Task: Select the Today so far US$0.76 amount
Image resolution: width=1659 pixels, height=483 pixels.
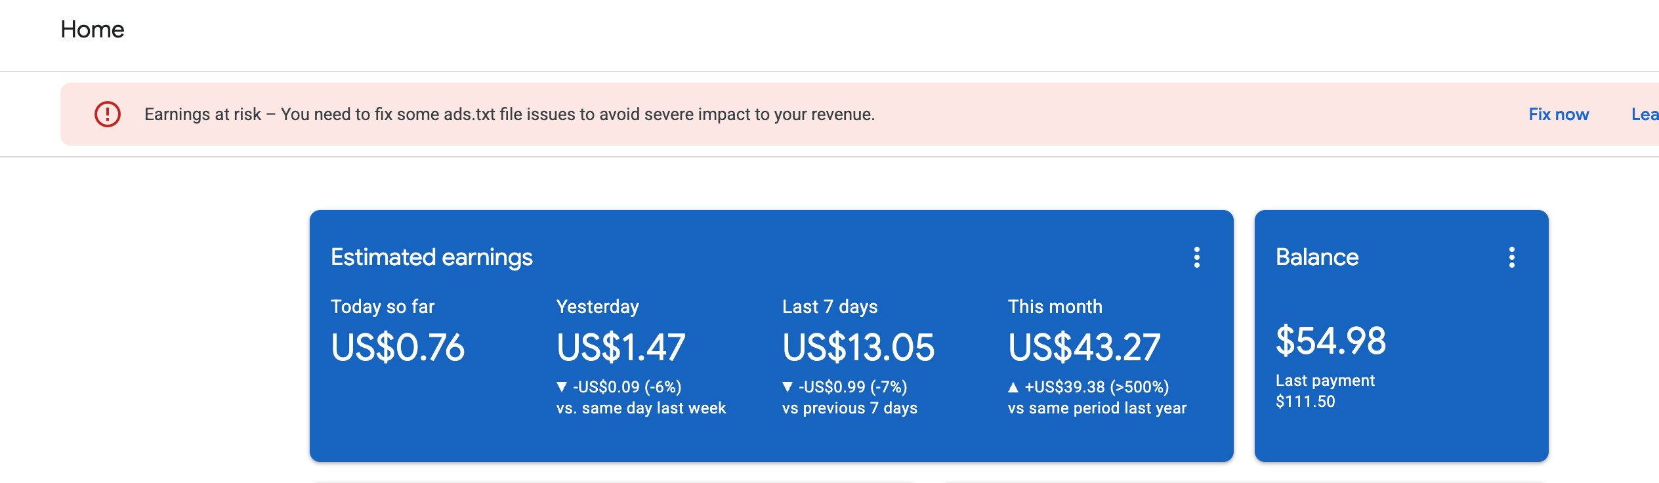Action: click(x=398, y=347)
